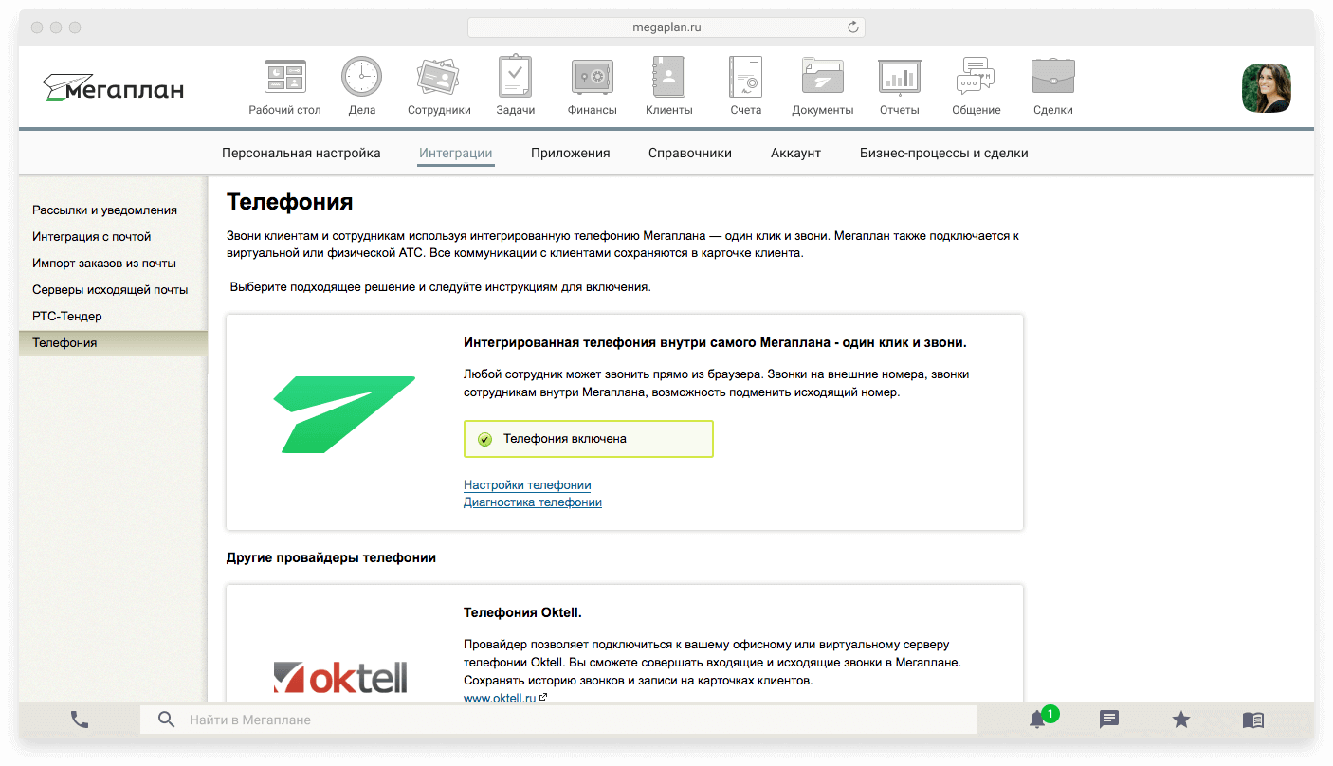The height and width of the screenshot is (766, 1333).
Task: Open the Диагностика телефонии link
Action: [x=533, y=502]
